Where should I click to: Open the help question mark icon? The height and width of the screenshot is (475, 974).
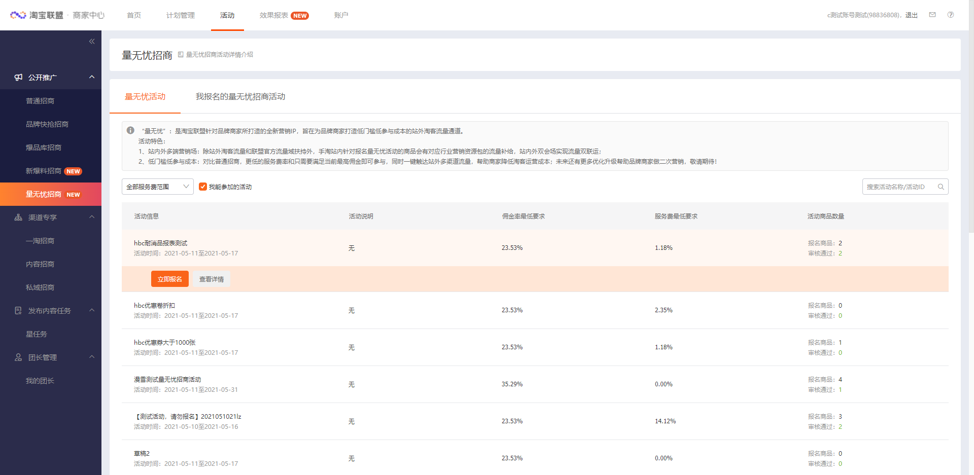coord(951,15)
